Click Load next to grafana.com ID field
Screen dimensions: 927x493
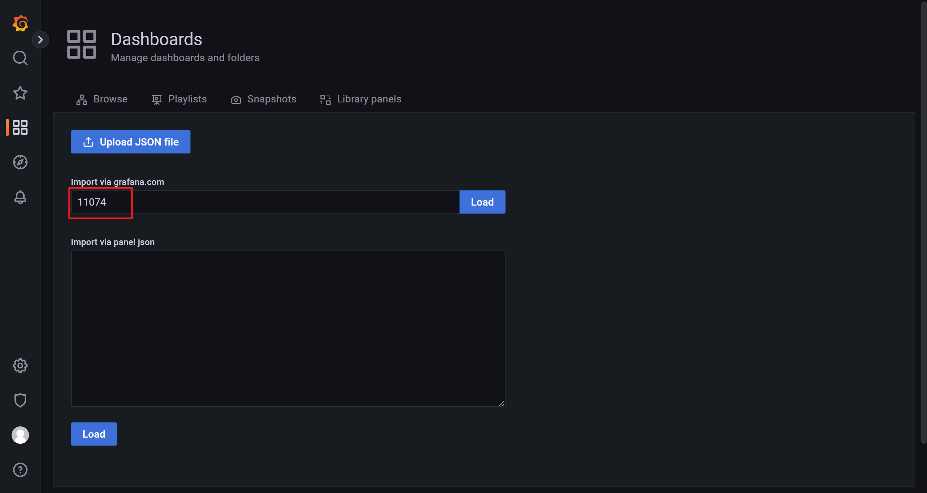[482, 202]
